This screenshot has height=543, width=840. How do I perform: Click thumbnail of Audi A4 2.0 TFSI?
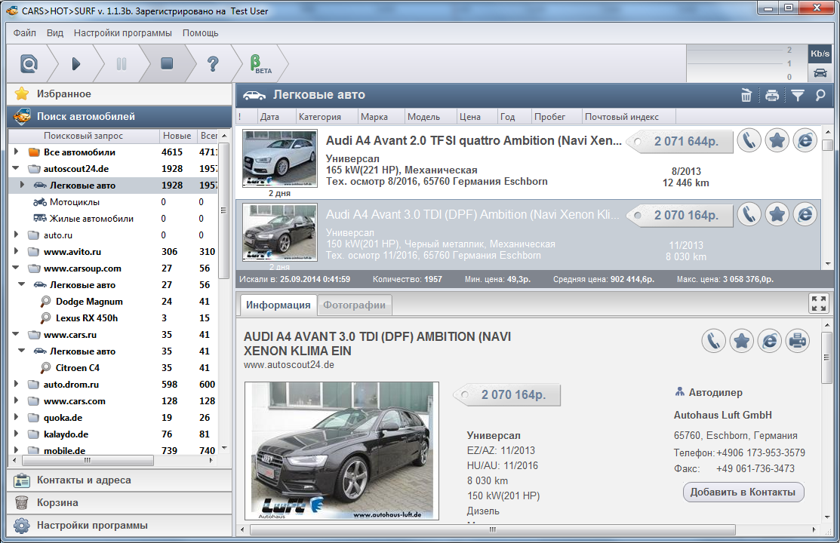tap(280, 159)
